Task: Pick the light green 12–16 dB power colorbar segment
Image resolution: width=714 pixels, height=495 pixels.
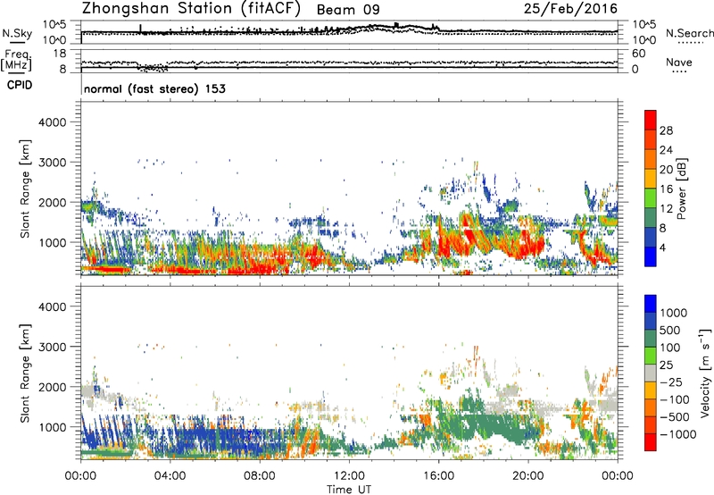Action: pos(651,198)
